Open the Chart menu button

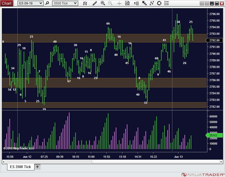tap(7, 3)
